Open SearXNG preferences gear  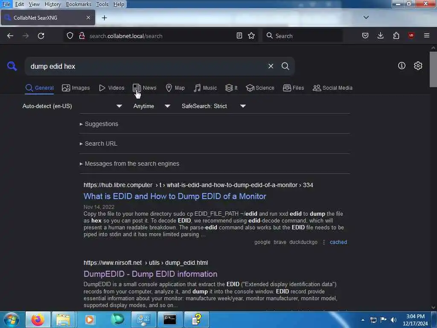(418, 65)
